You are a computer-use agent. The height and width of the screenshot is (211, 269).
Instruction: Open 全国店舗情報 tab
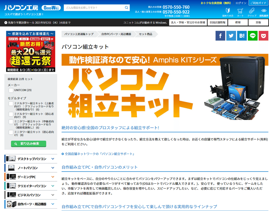(217, 22)
